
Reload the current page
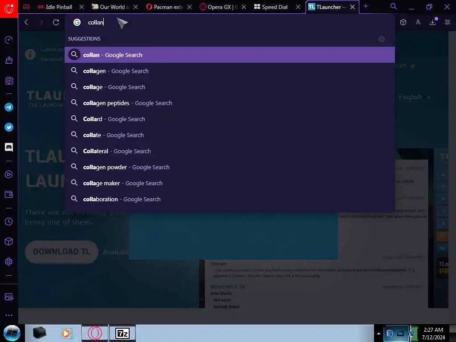point(56,22)
